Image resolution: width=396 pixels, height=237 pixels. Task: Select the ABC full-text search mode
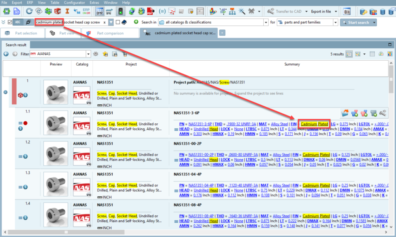pos(18,22)
